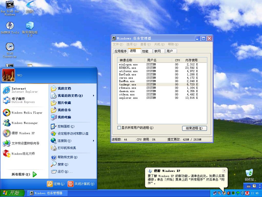Image resolution: width=262 pixels, height=197 pixels.
Task: Click the orange volume speaker tray icon
Action: (x=229, y=193)
